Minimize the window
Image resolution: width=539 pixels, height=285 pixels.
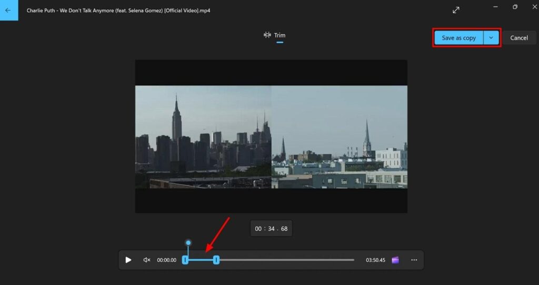495,7
